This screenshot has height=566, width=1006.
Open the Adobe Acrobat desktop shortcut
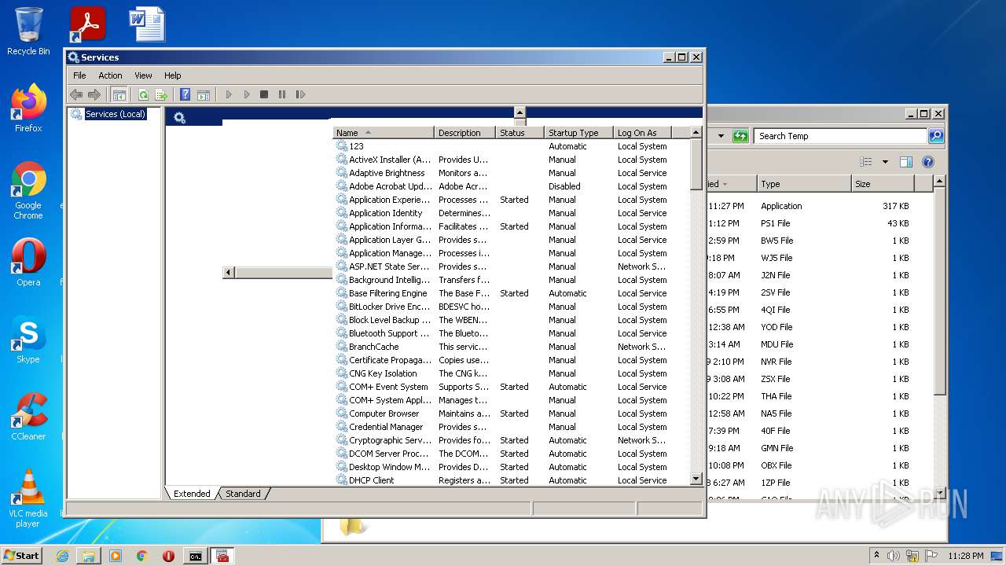tap(87, 24)
